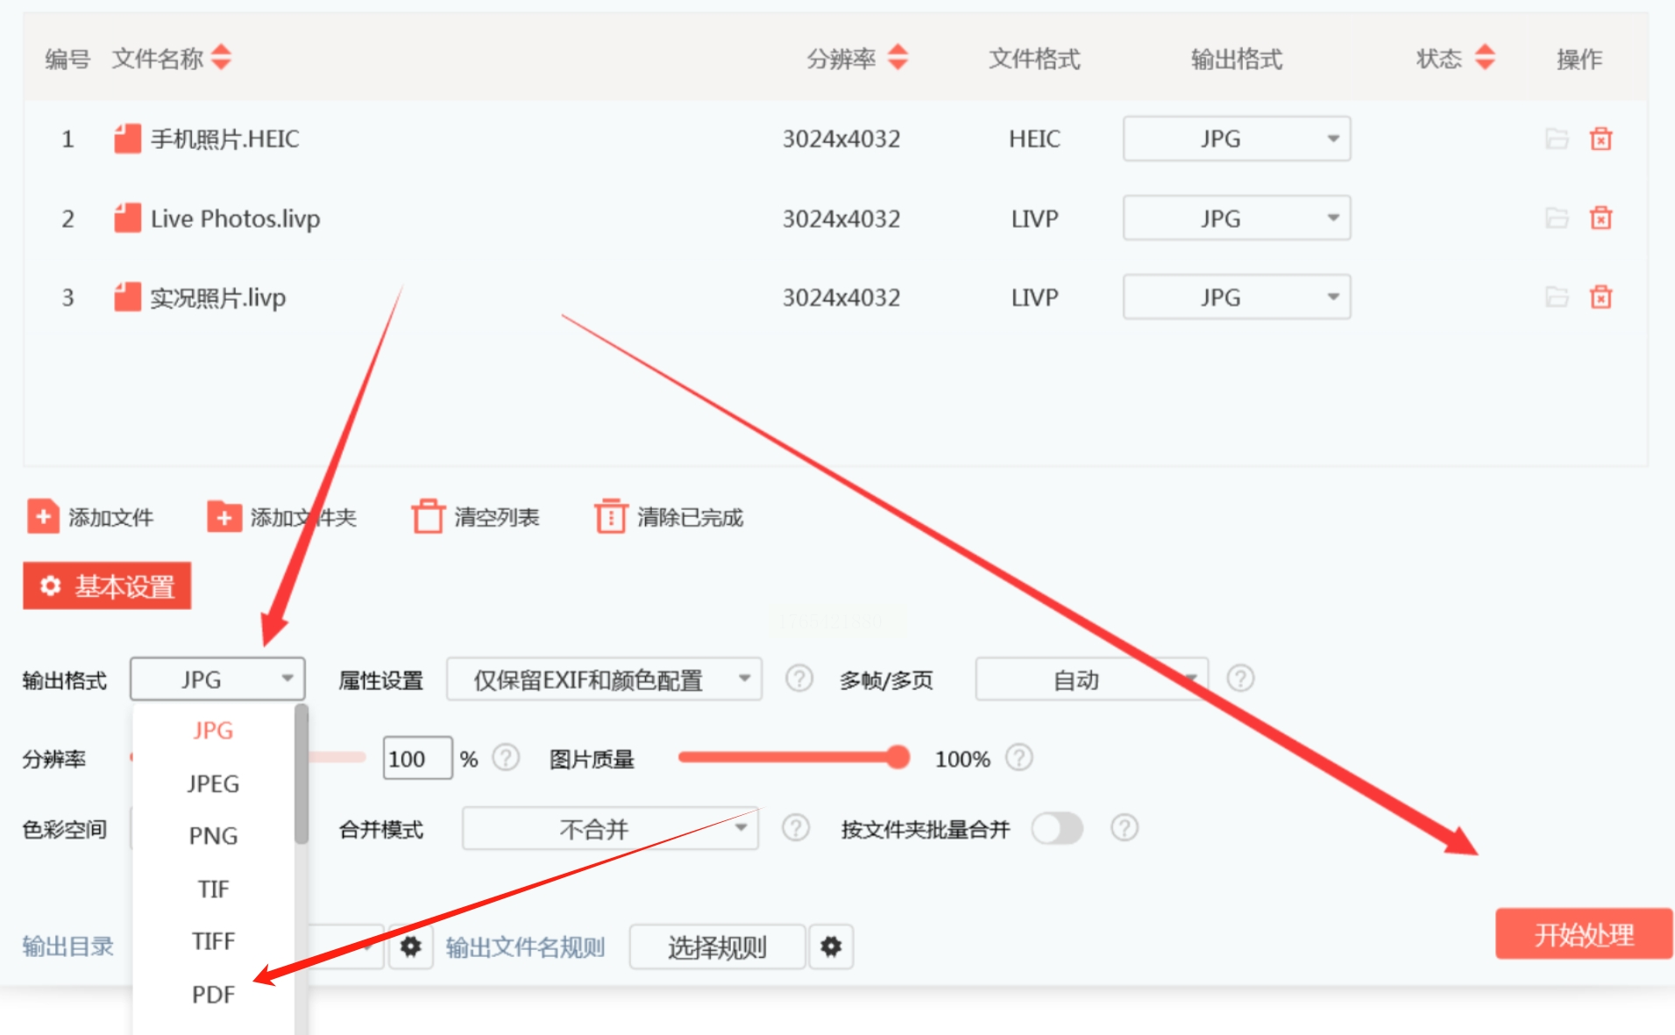Show help for 多帧/多页 option
This screenshot has height=1035, width=1675.
point(1240,678)
